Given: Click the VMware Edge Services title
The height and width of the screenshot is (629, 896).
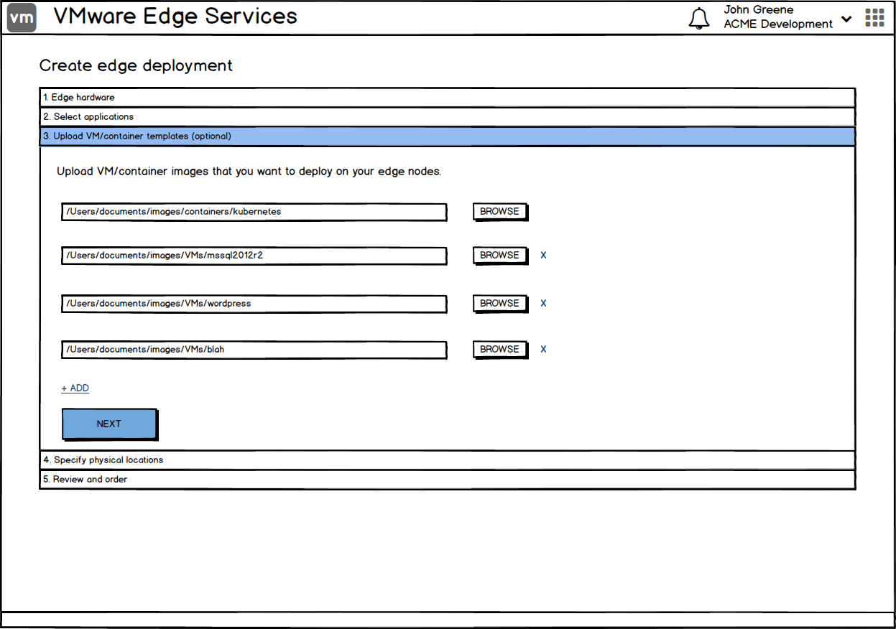Looking at the screenshot, I should pos(175,17).
